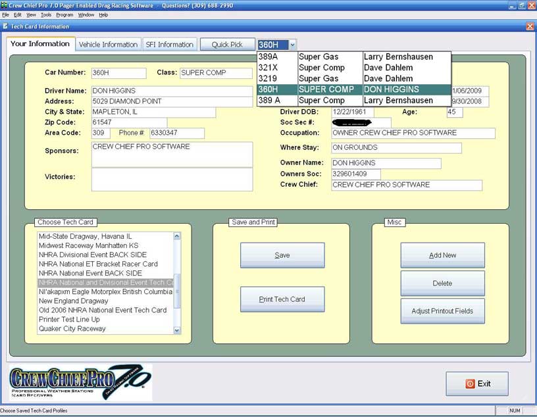This screenshot has width=537, height=417.
Task: Select Midwest Raceway Manhattan KS tech card
Action: pyautogui.click(x=105, y=246)
